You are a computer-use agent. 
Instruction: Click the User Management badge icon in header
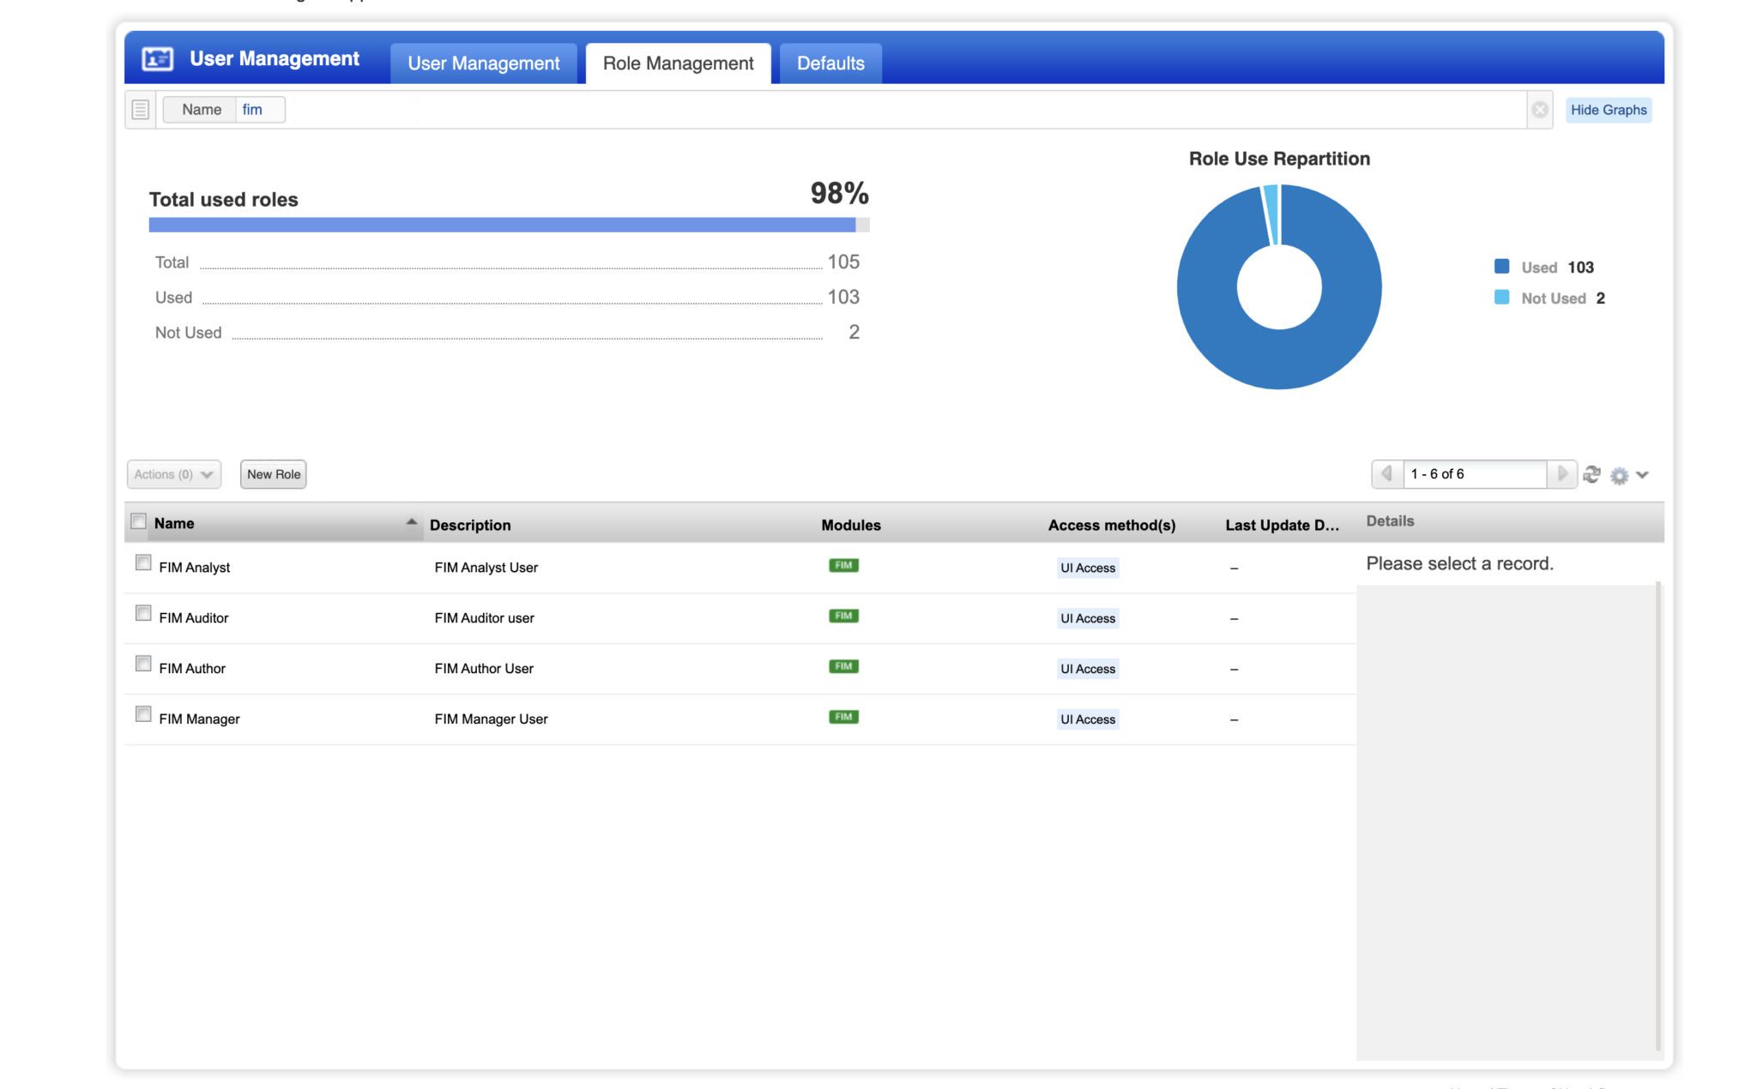[156, 58]
